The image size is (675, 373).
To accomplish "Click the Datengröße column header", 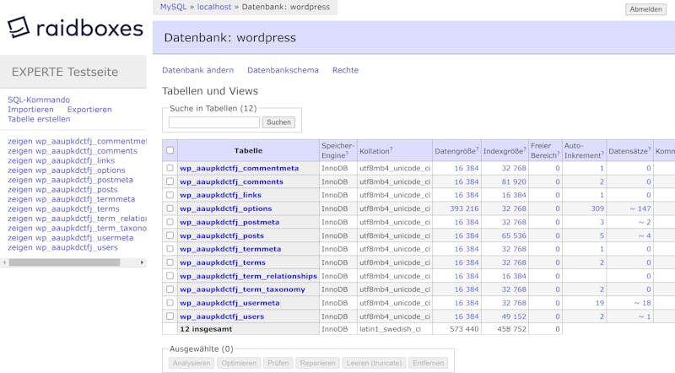I will point(456,151).
